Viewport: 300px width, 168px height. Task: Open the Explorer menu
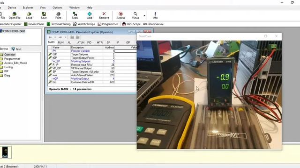[28, 7]
